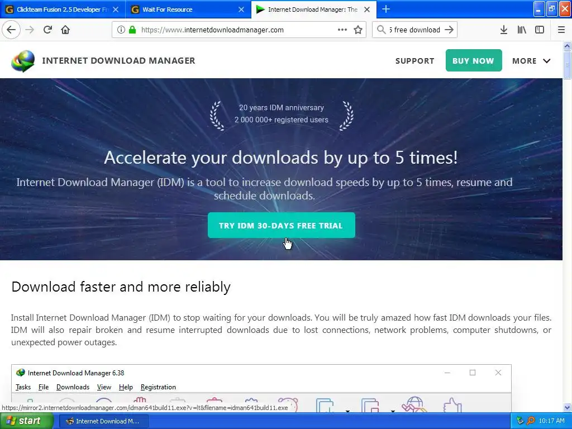Click the taskbar clock 10:17 AM
Image resolution: width=572 pixels, height=429 pixels.
click(551, 421)
